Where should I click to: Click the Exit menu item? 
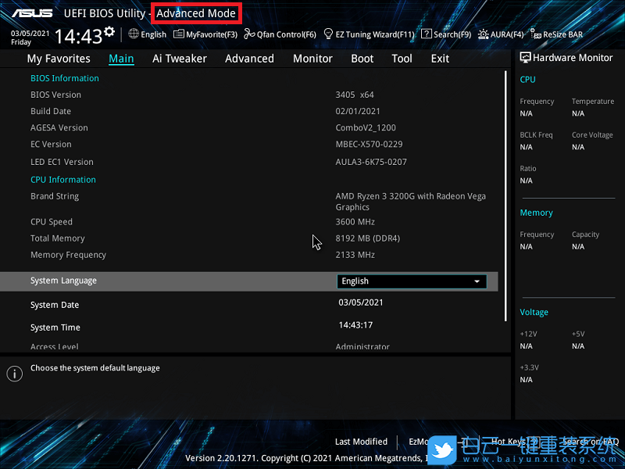point(440,59)
